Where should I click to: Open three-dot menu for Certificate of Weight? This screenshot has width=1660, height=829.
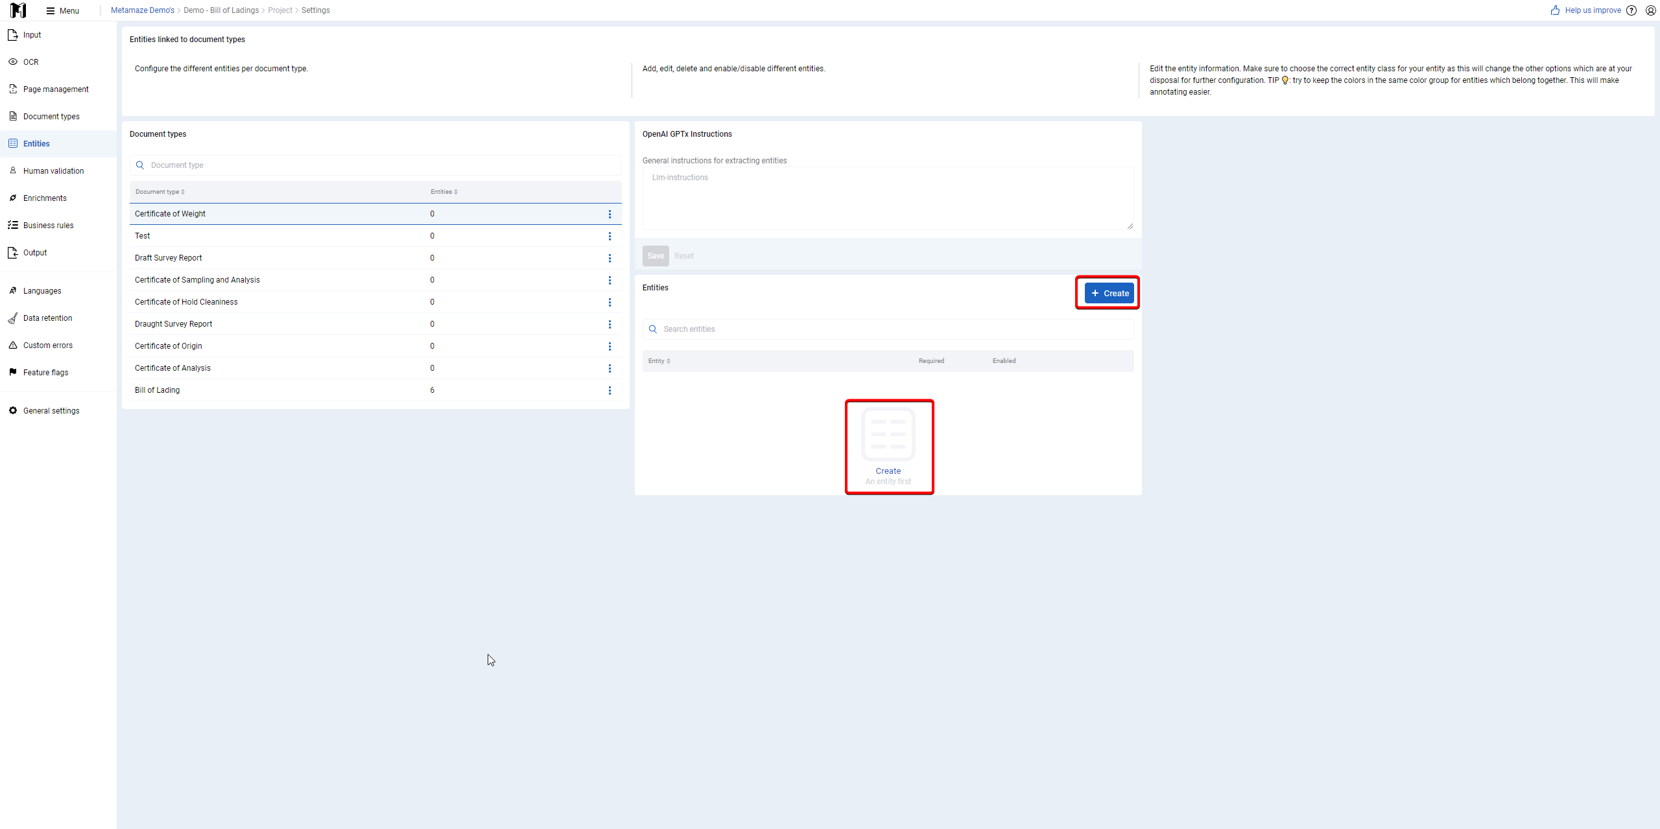coord(610,214)
